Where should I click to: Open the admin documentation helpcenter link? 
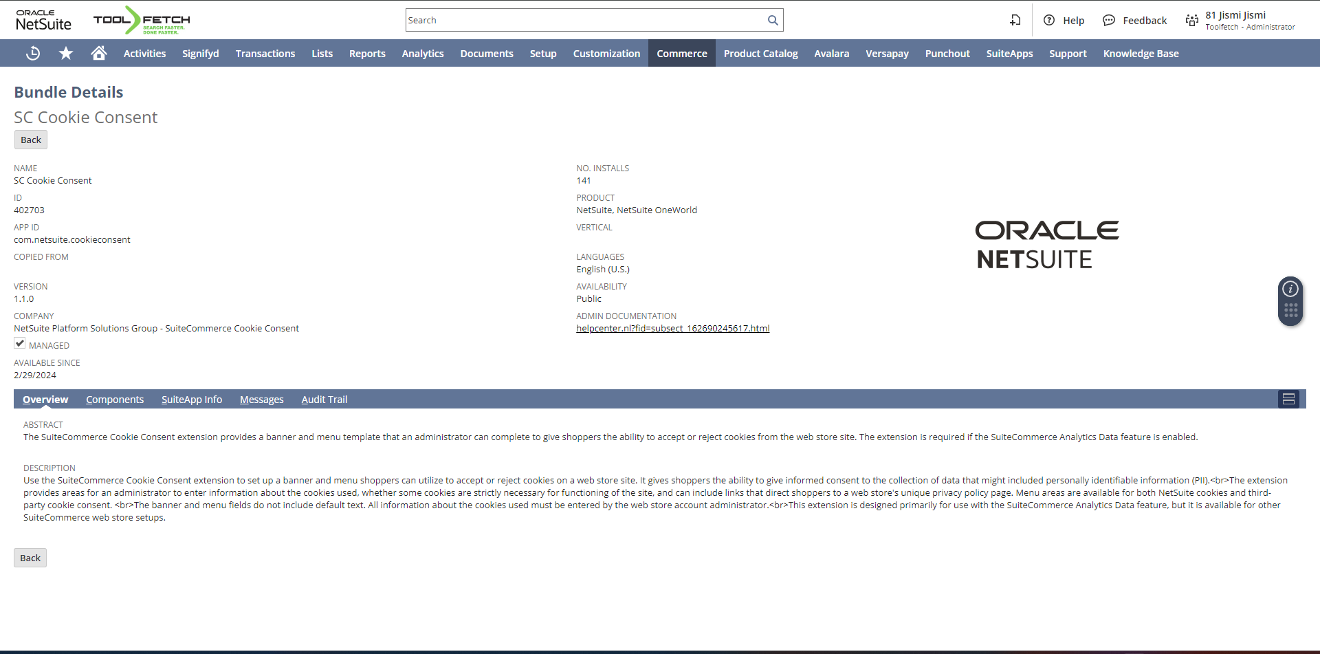tap(672, 329)
